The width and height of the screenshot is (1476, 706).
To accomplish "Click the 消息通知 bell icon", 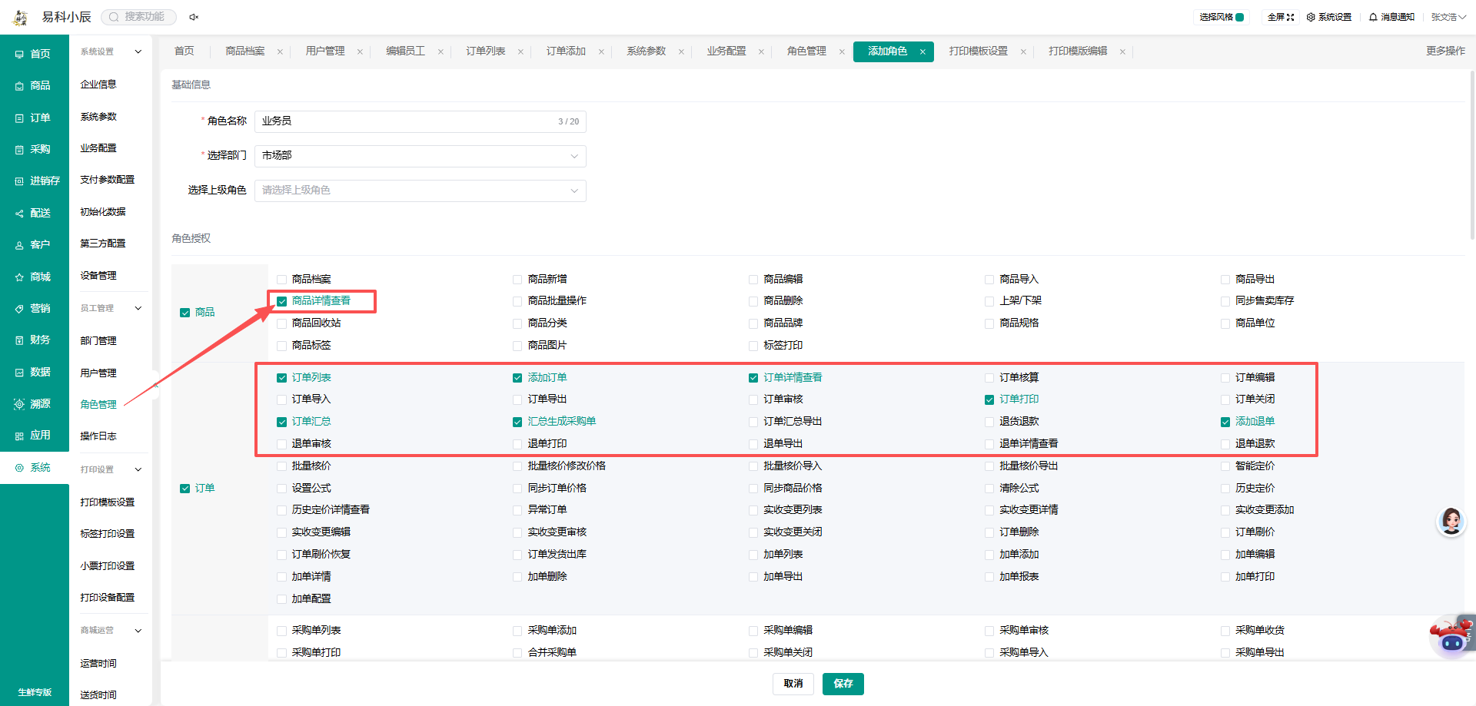I will point(1373,17).
